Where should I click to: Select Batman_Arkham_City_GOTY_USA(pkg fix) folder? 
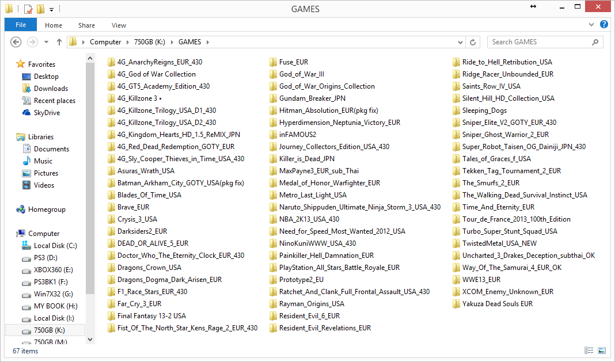pos(176,183)
